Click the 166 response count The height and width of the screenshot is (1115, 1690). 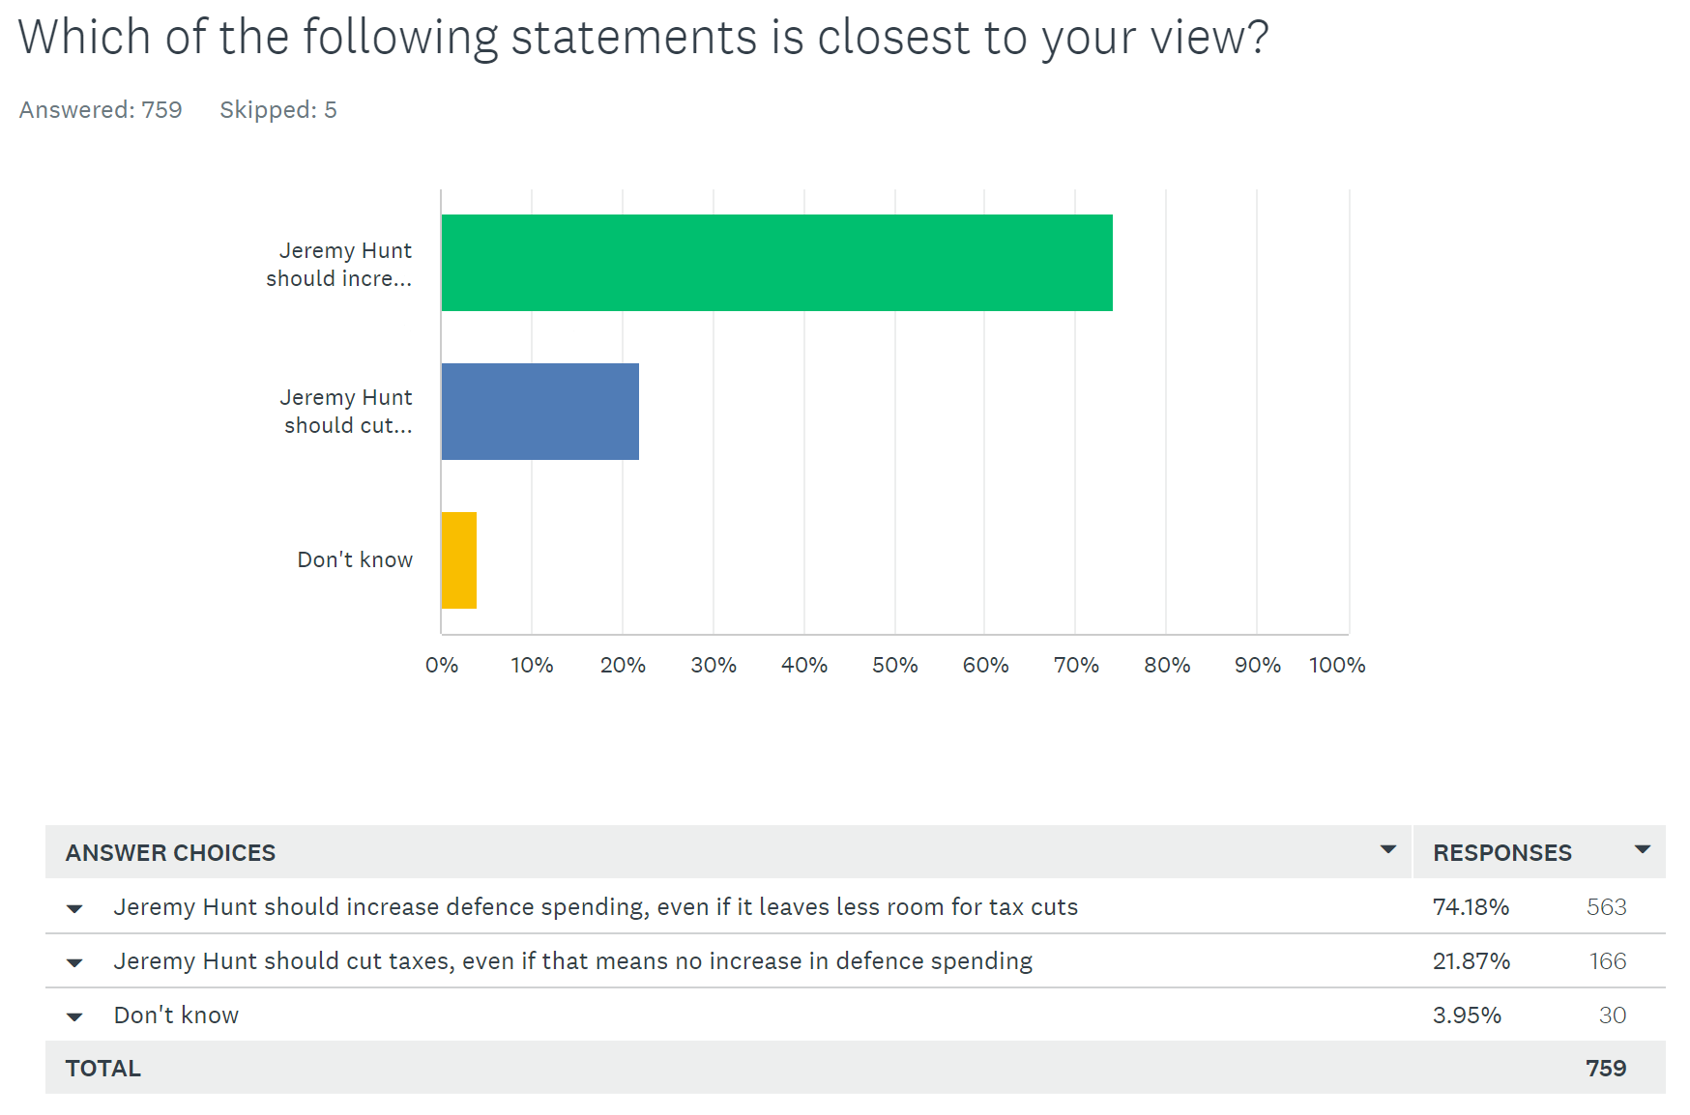[x=1607, y=961]
